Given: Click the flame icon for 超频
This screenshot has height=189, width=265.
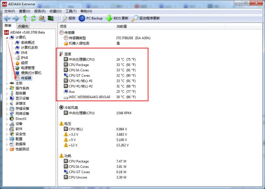Looking at the screenshot, I should [x=17, y=63].
